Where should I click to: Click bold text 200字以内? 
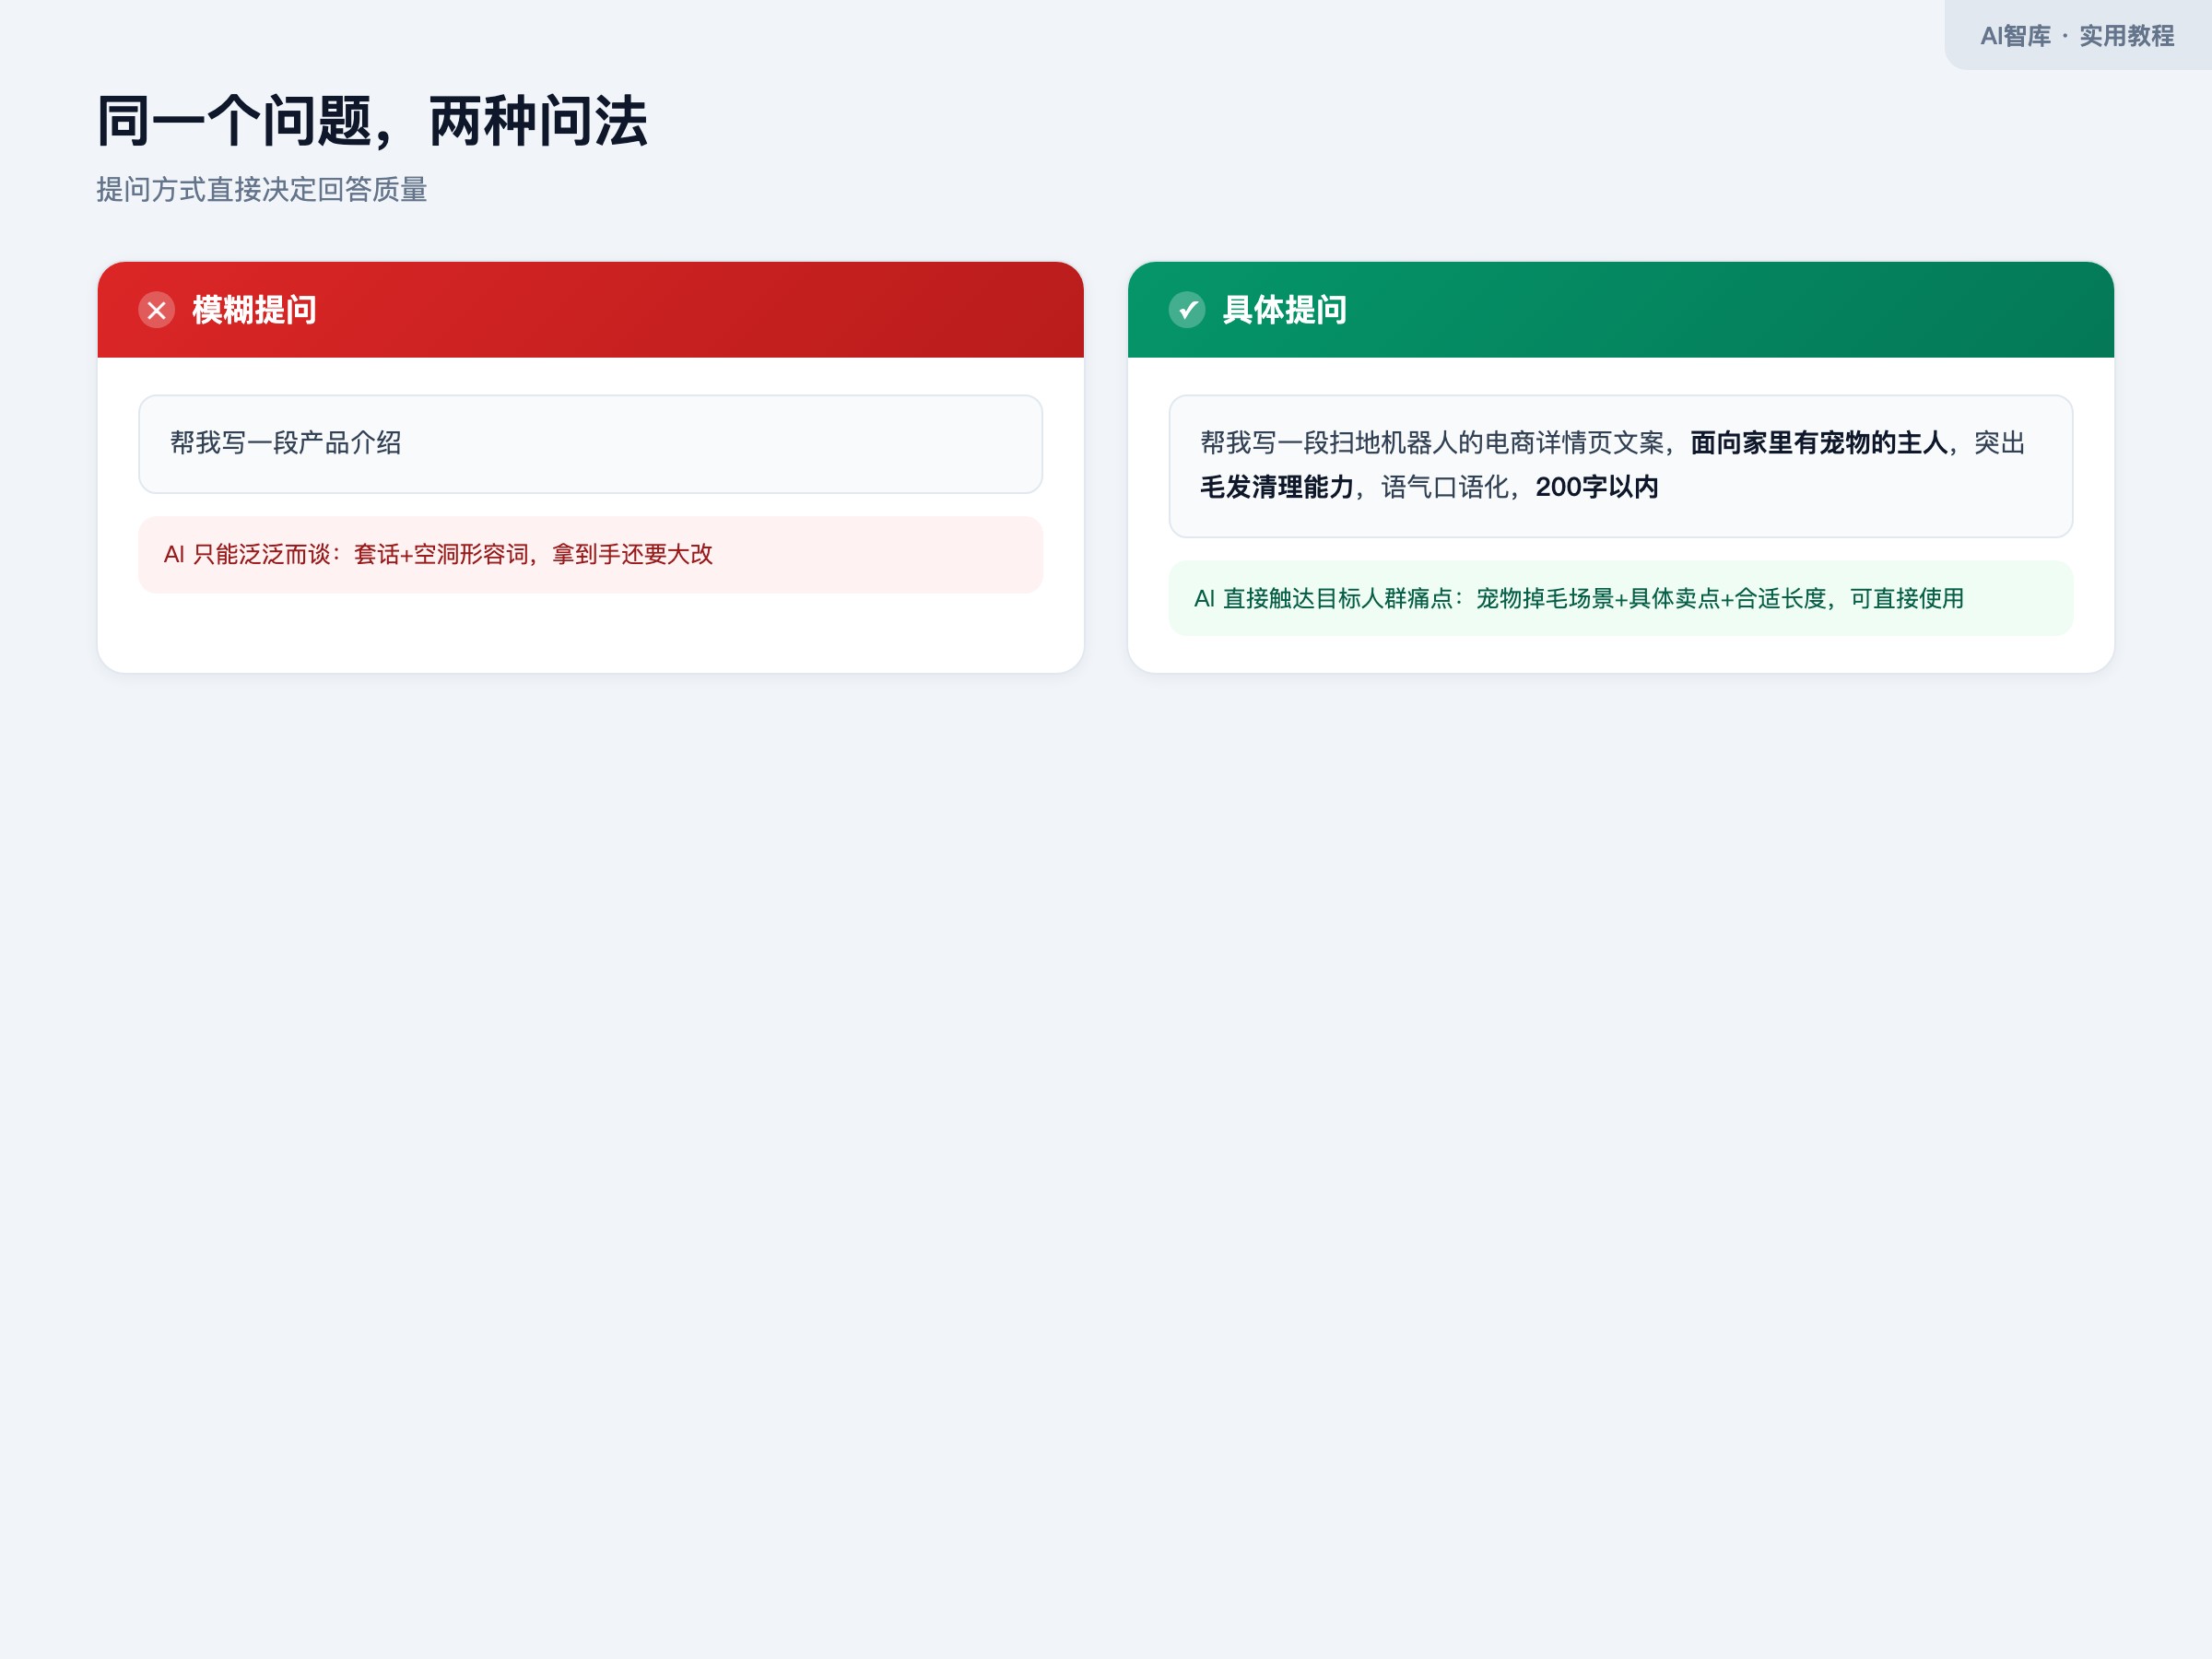click(1597, 487)
